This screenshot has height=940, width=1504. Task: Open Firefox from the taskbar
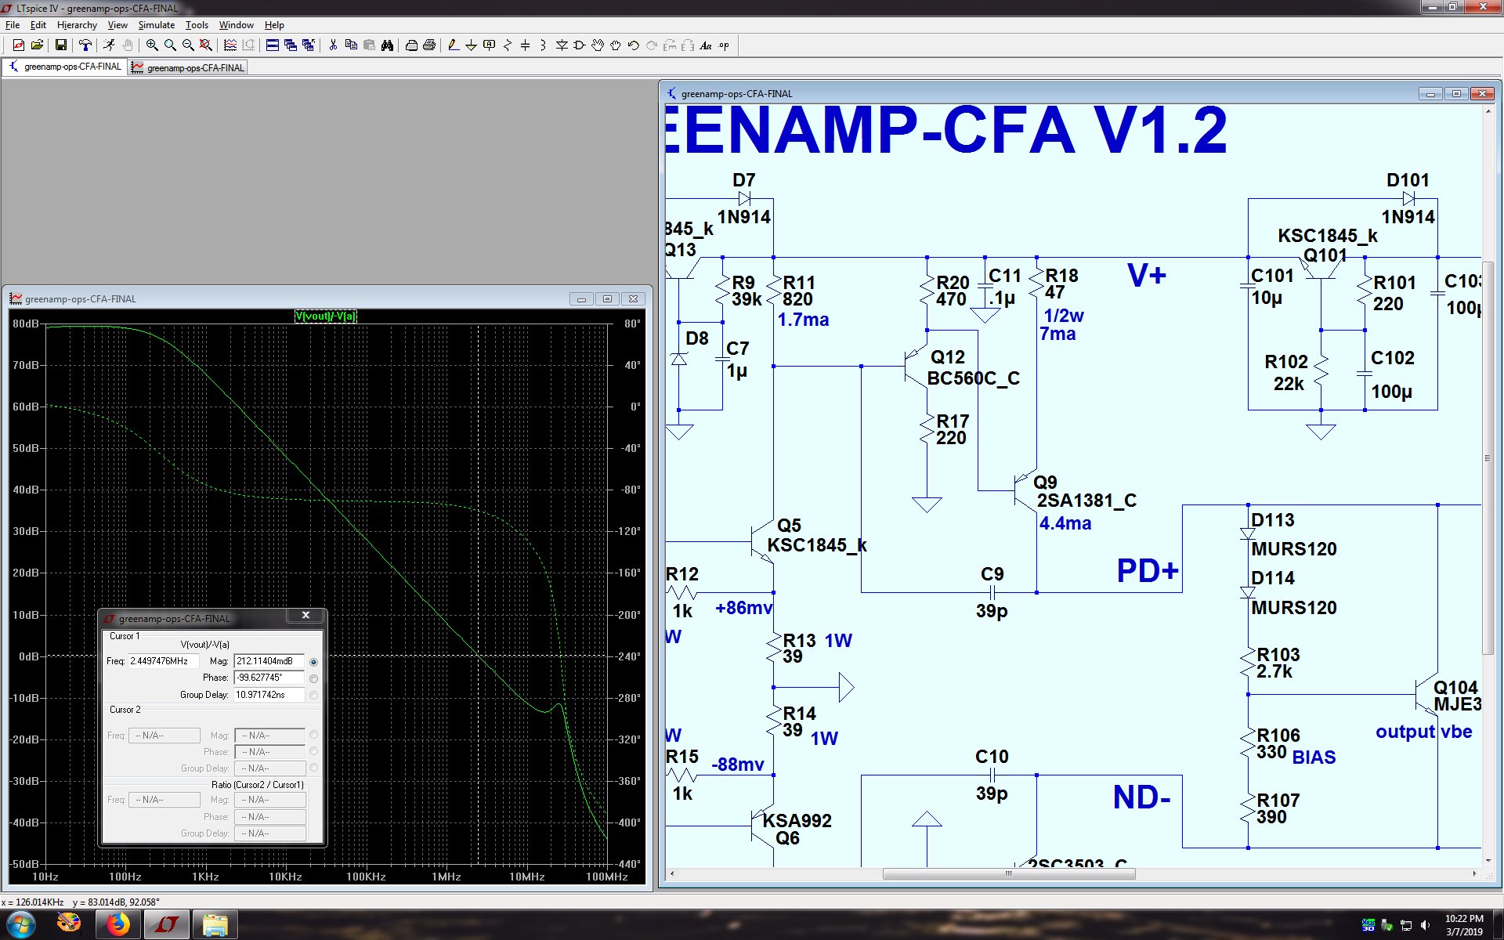click(x=118, y=925)
